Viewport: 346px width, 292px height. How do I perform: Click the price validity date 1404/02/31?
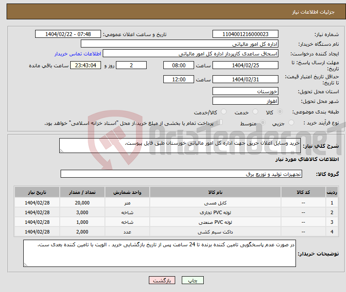click(245, 79)
